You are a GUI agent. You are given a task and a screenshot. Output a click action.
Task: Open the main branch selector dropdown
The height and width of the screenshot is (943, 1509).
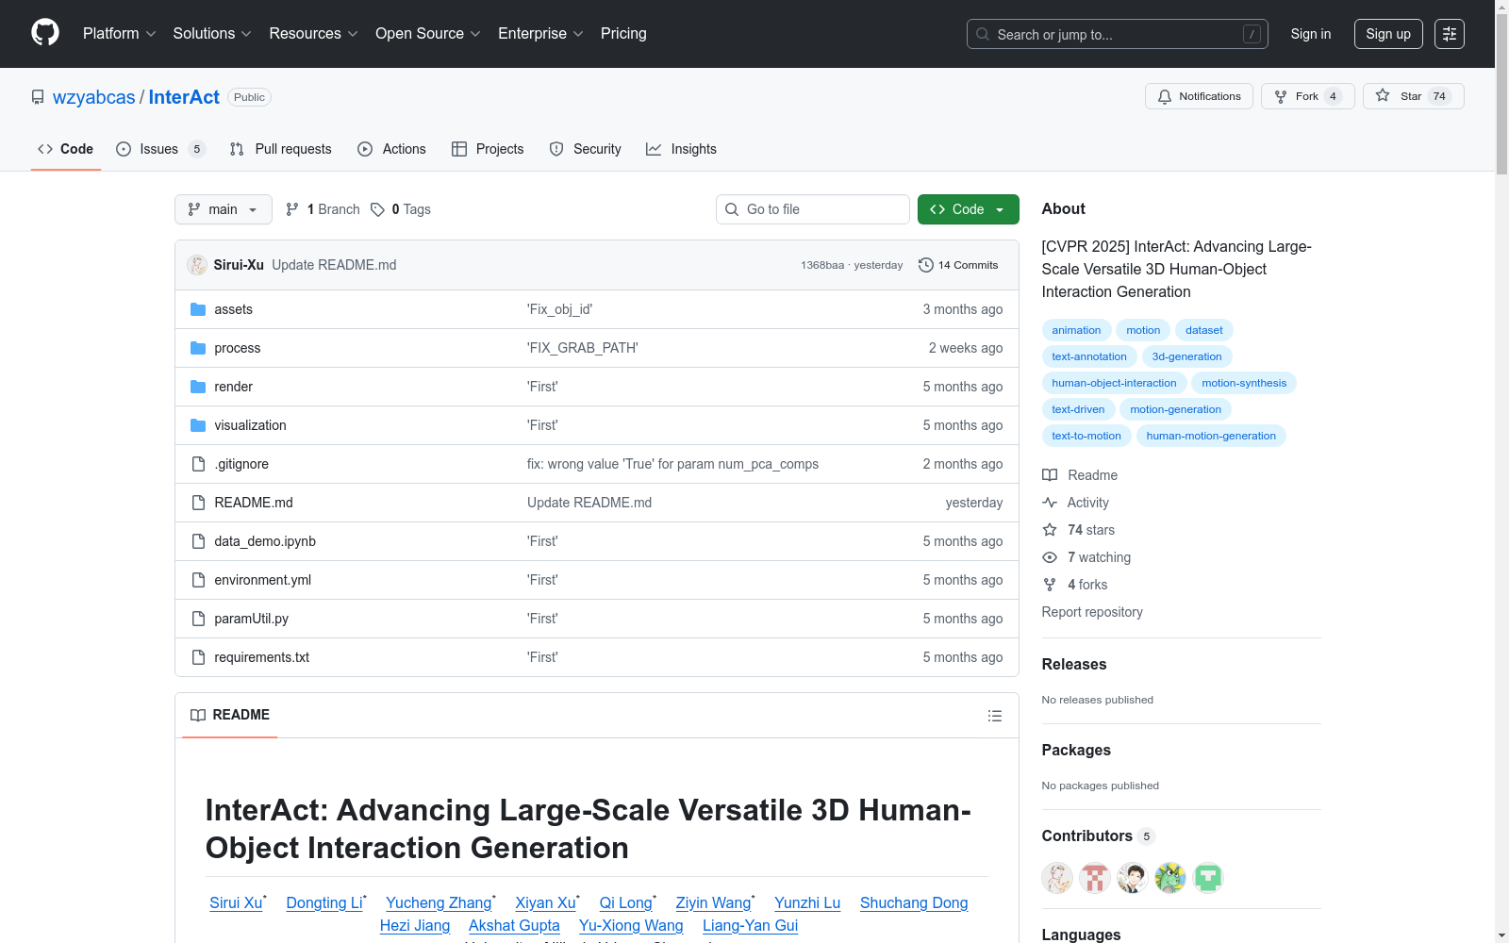224,209
